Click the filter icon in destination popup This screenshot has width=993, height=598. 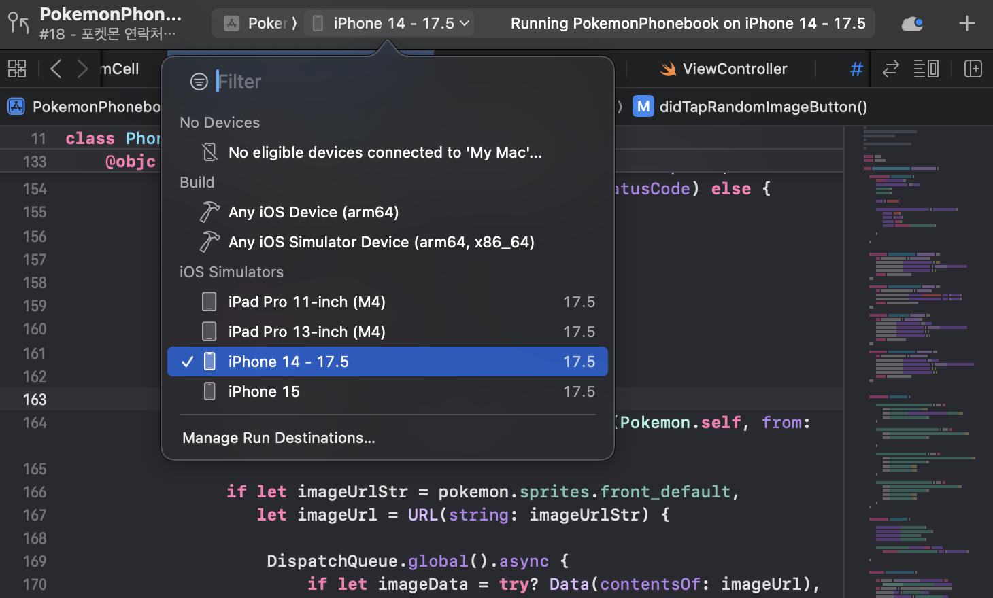click(x=199, y=82)
